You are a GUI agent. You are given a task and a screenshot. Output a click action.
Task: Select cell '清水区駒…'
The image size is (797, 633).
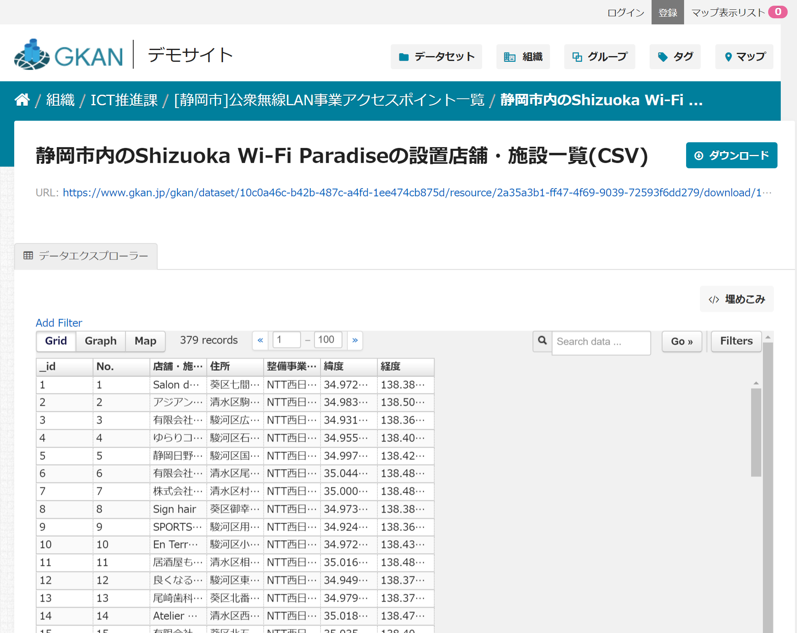[235, 402]
